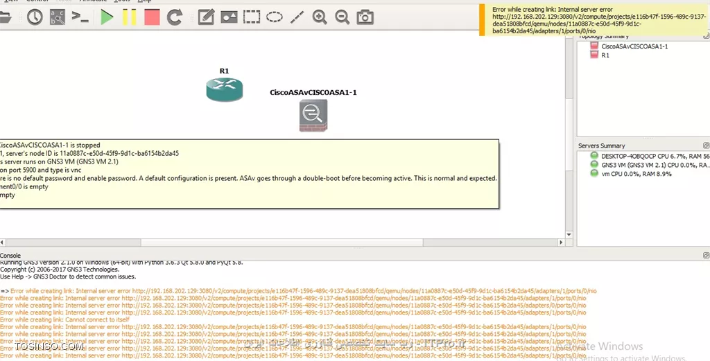Undock the Servers Summary panel
710x361 pixels.
(x=706, y=146)
